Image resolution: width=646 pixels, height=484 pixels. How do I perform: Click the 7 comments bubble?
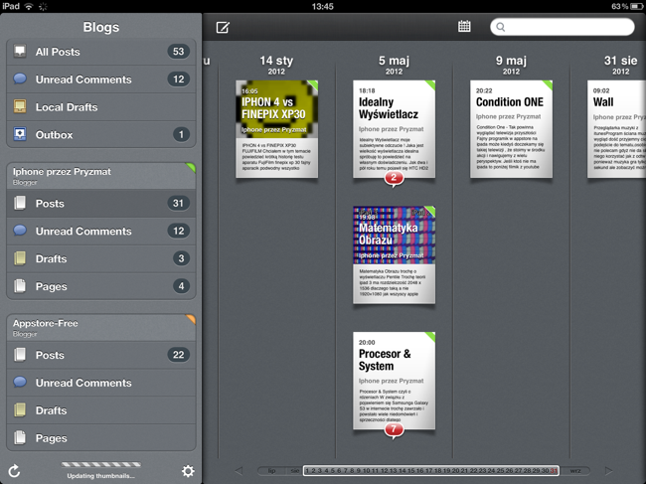(x=394, y=430)
